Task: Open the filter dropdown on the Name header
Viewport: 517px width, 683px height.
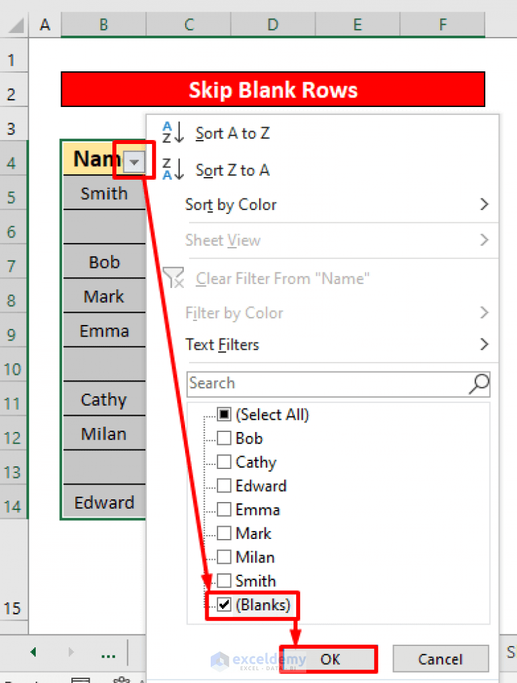Action: 134,161
